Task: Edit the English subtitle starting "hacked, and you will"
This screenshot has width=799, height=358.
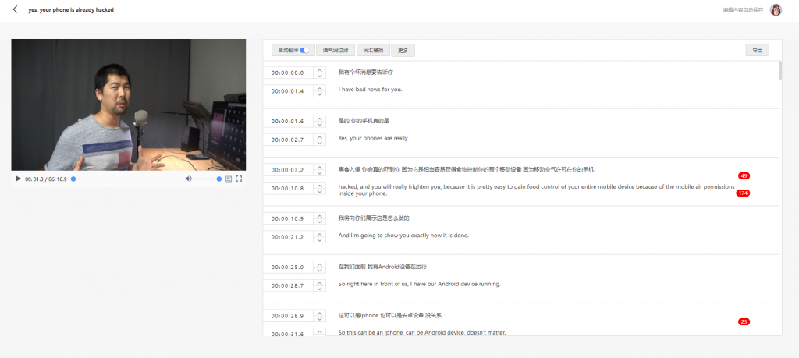Action: [x=536, y=190]
